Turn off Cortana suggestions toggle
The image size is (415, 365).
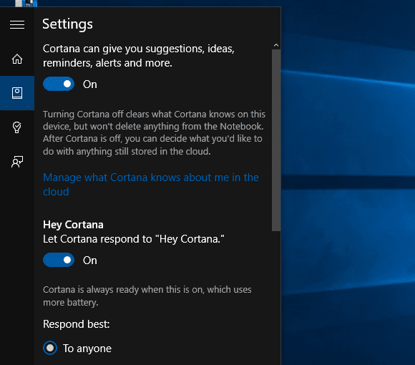[59, 84]
